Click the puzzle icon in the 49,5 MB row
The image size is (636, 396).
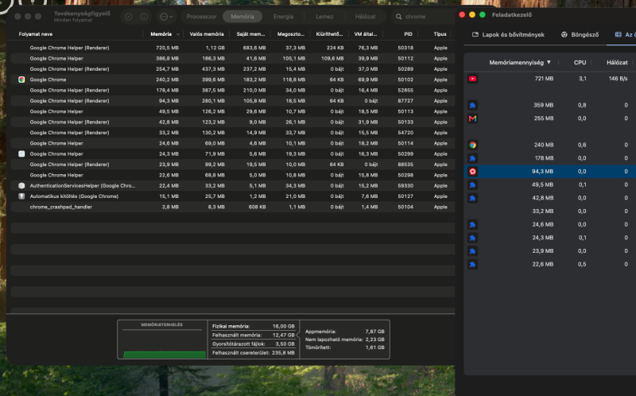pos(472,185)
